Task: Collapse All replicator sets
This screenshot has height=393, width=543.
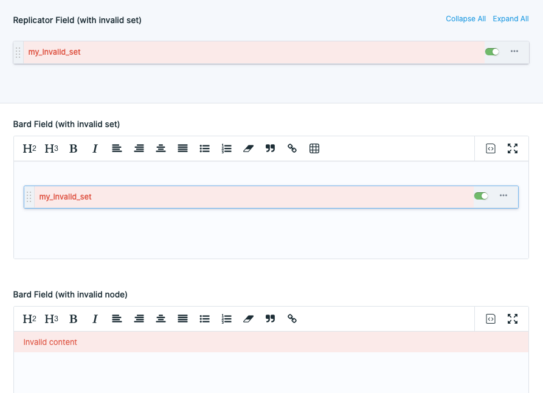Action: click(466, 19)
